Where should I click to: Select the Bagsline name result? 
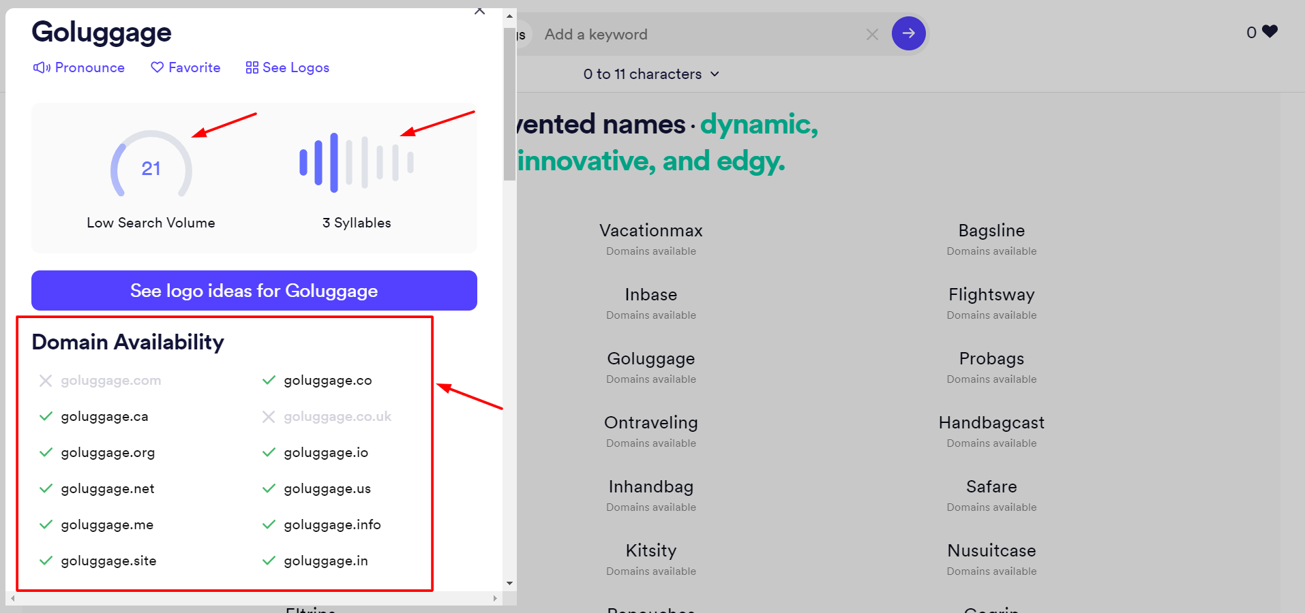click(991, 231)
